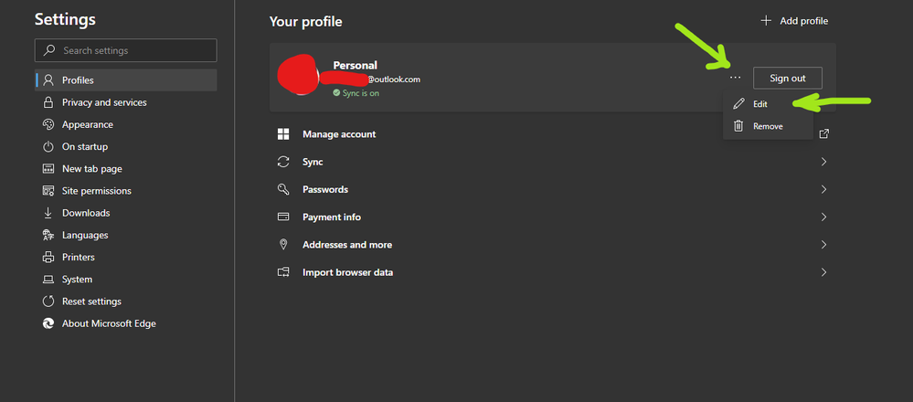Open the Downloads settings section

126,213
